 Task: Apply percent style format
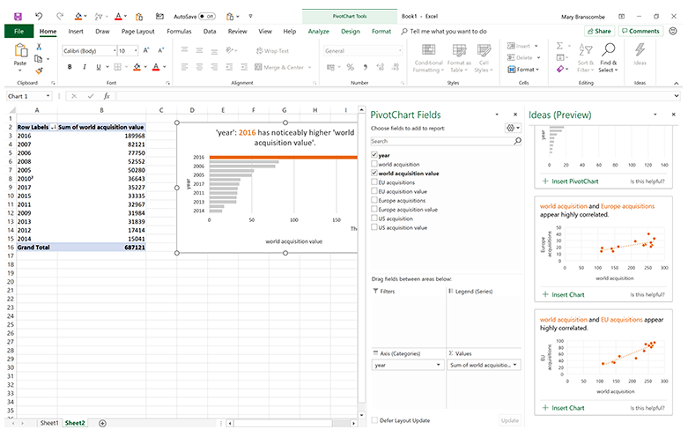click(350, 67)
